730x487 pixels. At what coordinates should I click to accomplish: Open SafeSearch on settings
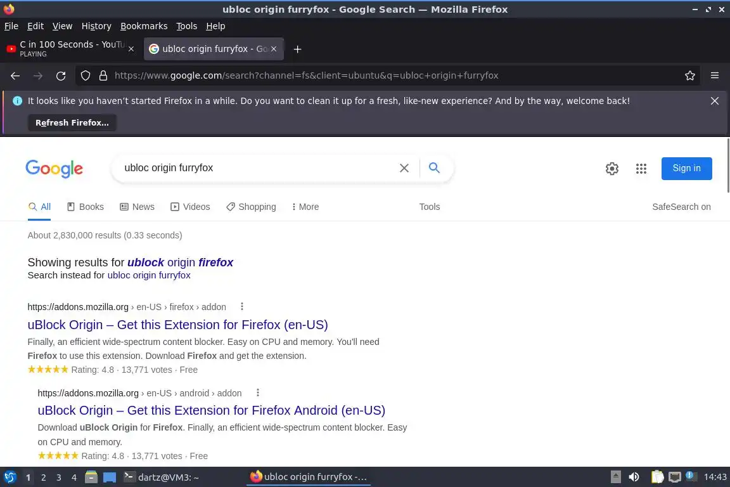tap(681, 207)
